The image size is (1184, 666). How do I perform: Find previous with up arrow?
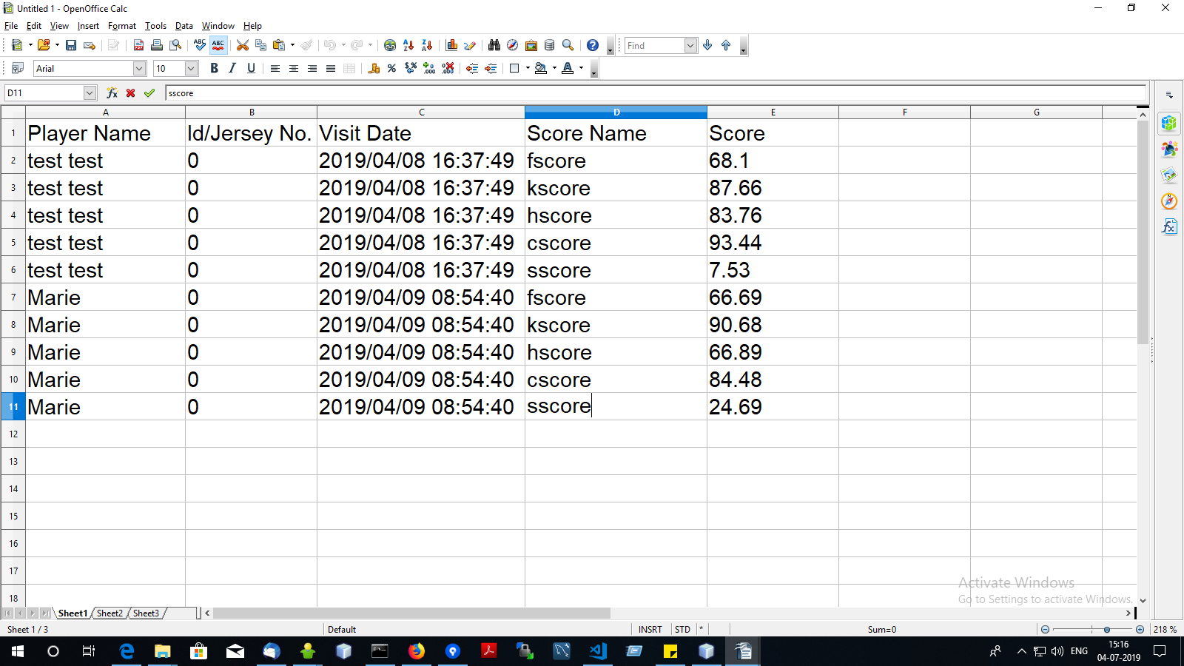click(x=726, y=45)
